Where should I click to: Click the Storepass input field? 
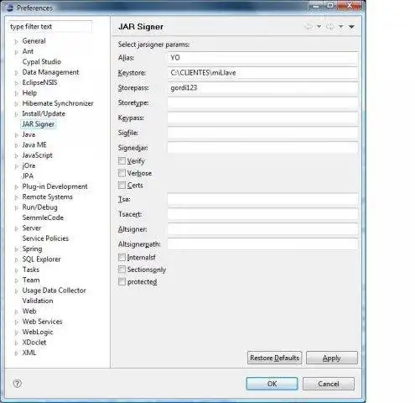(262, 88)
